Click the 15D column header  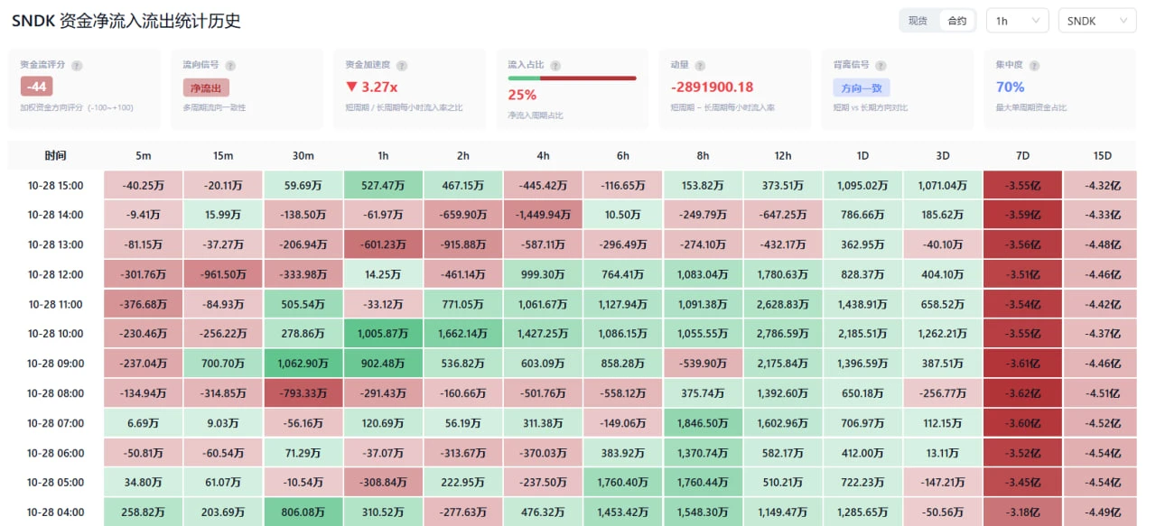click(1102, 156)
